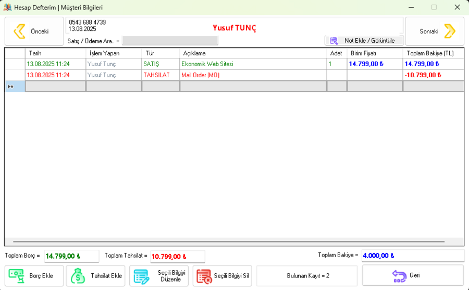Delete selection with Seçili Bilgiyi Sil
This screenshot has height=290, width=469.
click(222, 275)
